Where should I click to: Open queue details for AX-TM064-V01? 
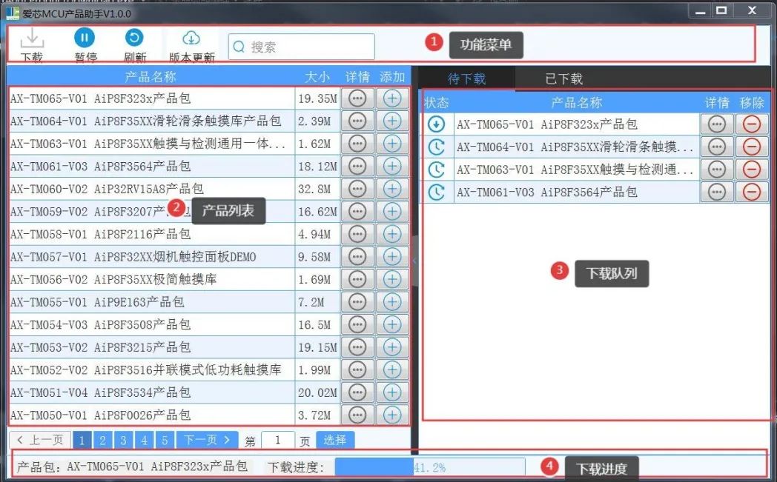pos(717,147)
